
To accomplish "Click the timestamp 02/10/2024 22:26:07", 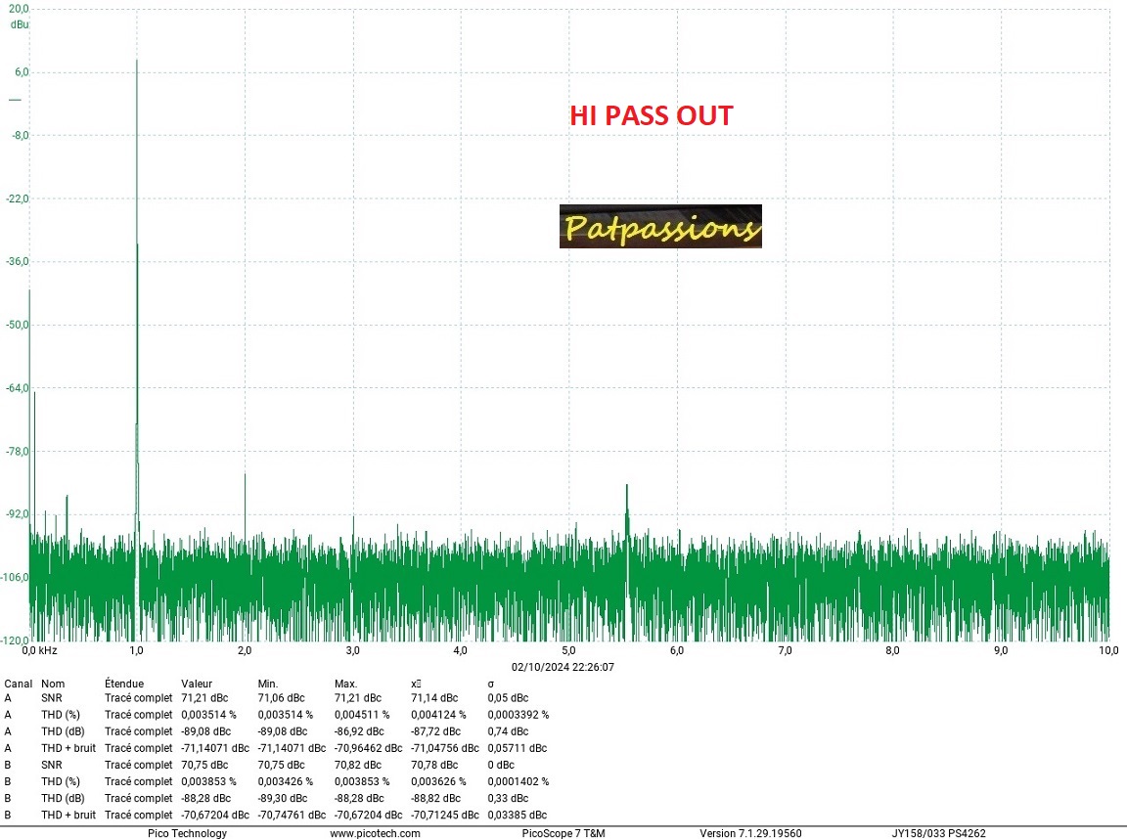I will tap(563, 666).
